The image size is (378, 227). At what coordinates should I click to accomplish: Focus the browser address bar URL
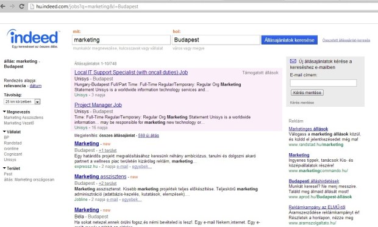(x=87, y=7)
